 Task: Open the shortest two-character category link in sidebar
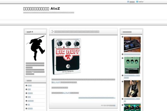point(29,105)
